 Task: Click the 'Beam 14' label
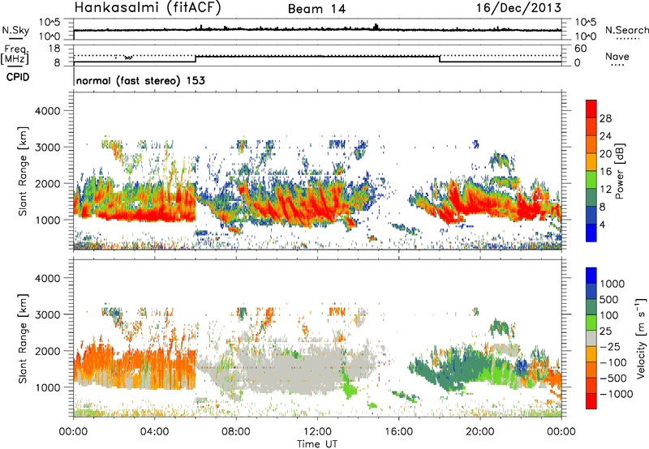tap(316, 9)
